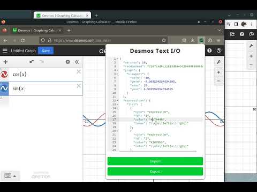
Task: Open language globe in Firefox Desmos
Action: 219,51
